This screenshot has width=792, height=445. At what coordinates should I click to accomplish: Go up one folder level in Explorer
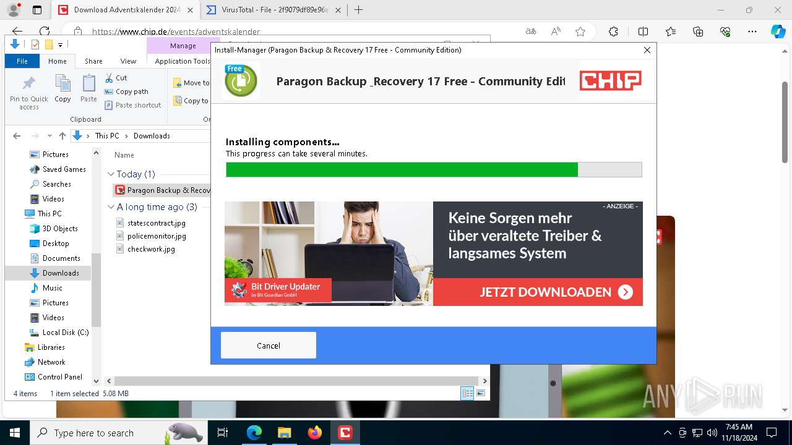click(x=62, y=136)
